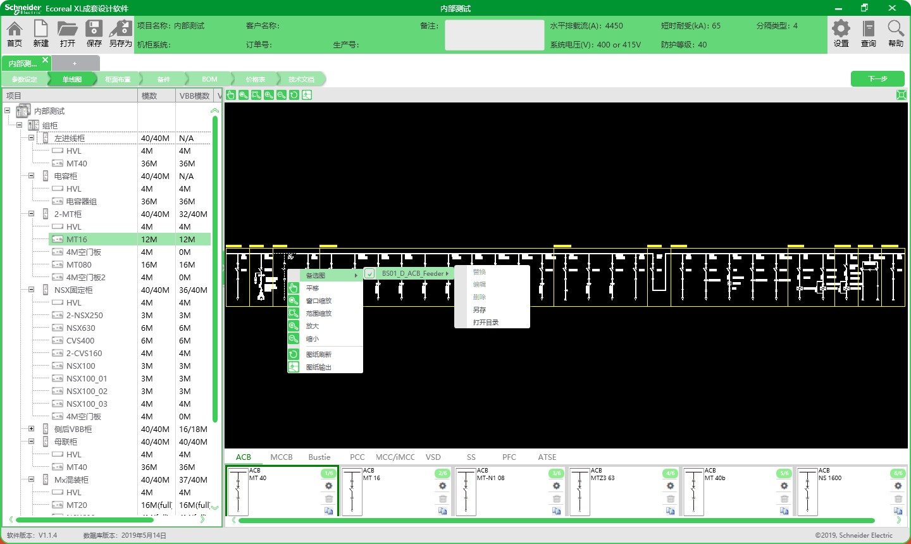Click the 下一步 next button
This screenshot has width=911, height=544.
(877, 78)
